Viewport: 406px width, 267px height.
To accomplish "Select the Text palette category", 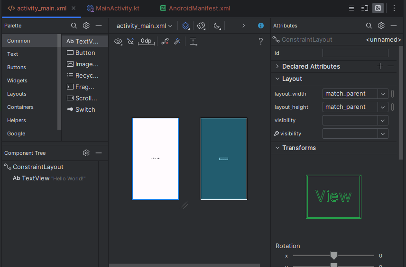I will tap(29, 54).
